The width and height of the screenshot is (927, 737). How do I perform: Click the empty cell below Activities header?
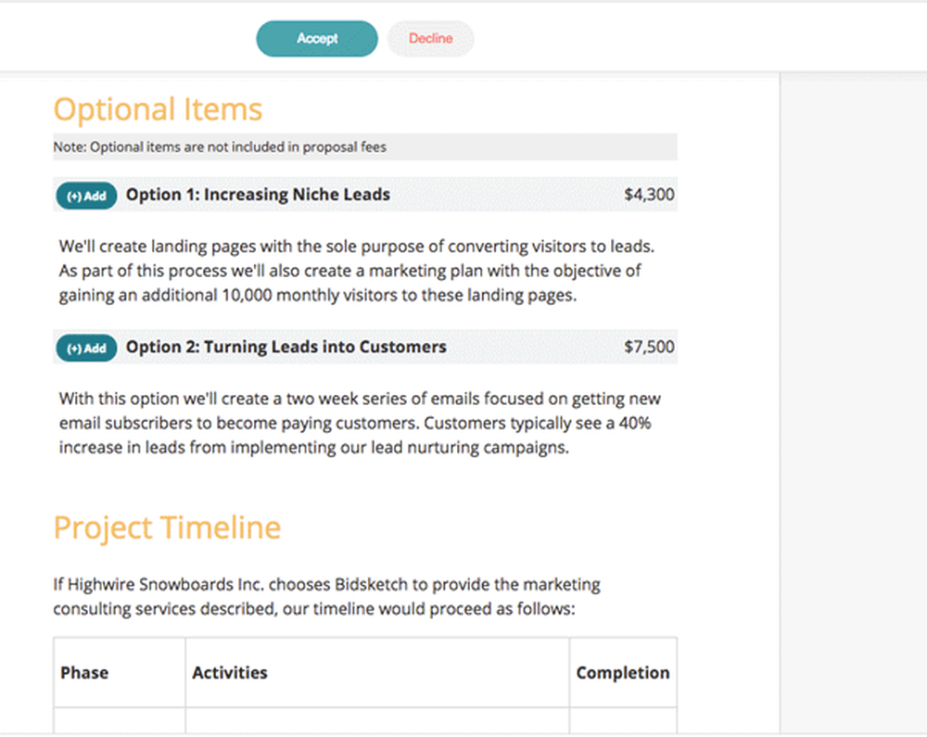click(x=377, y=720)
